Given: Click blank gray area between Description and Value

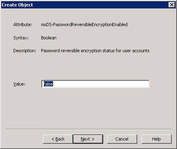Looking at the screenshot, I should pos(88,66).
